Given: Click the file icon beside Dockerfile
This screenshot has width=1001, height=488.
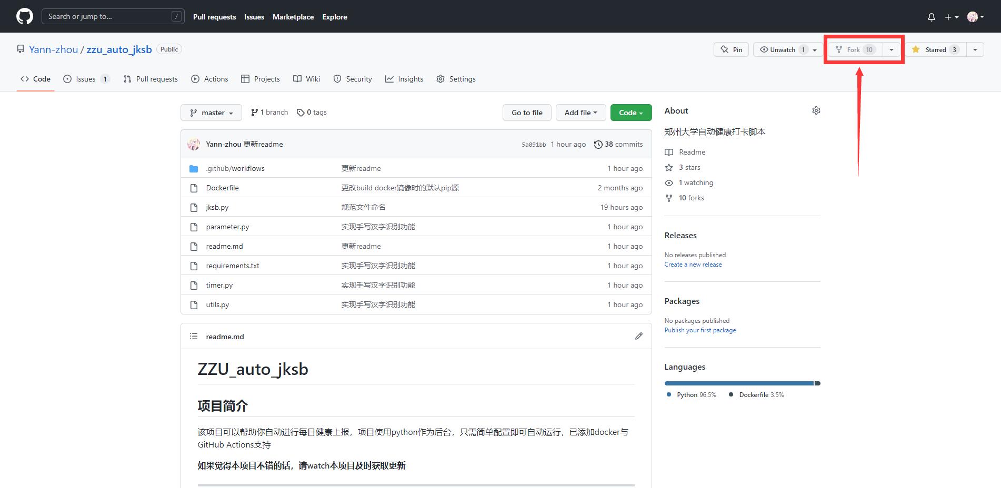Looking at the screenshot, I should [194, 188].
